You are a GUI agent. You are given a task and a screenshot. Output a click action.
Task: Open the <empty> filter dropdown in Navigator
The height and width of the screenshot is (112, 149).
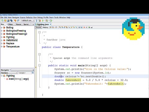(25, 73)
